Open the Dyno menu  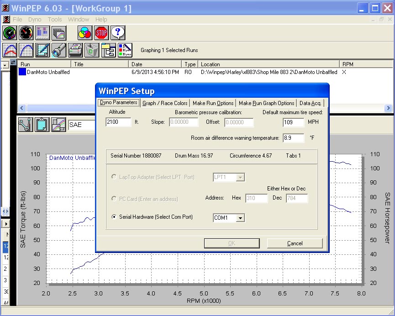coord(35,20)
